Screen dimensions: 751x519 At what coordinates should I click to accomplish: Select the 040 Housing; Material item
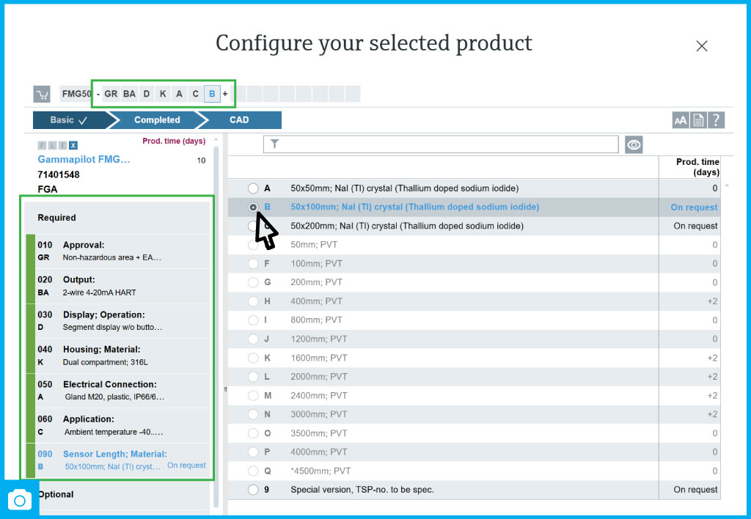click(117, 356)
